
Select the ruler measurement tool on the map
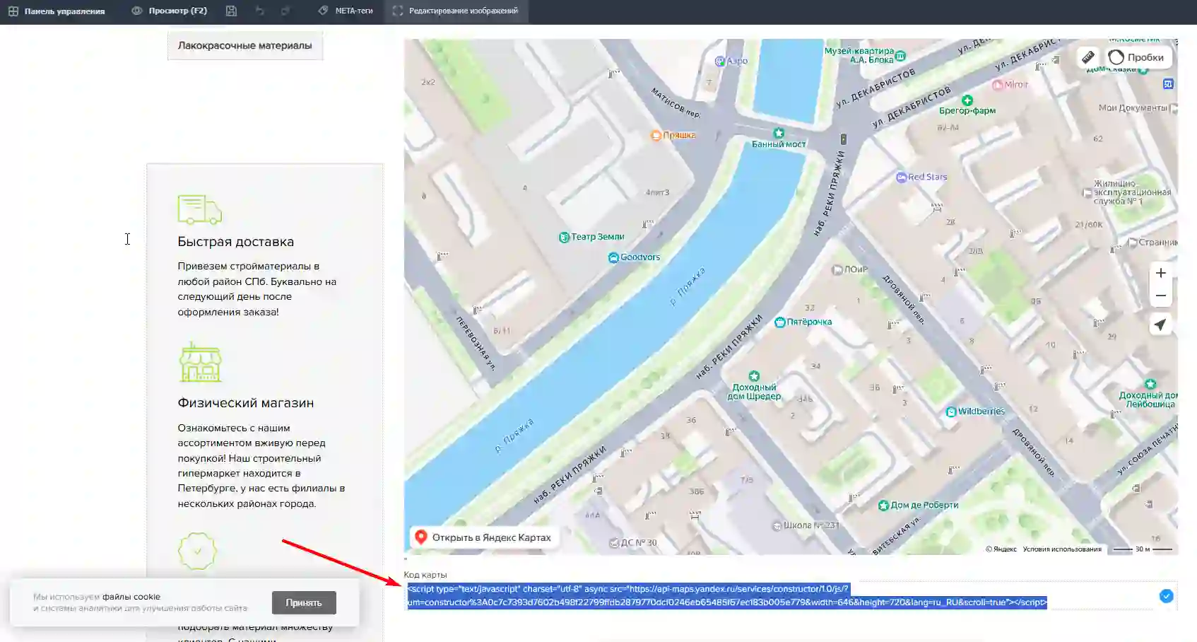(1088, 57)
